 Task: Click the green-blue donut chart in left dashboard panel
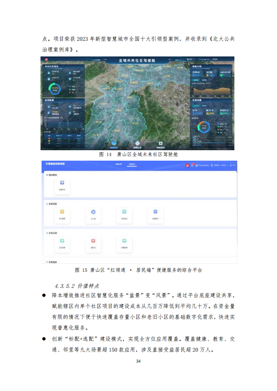click(55, 89)
